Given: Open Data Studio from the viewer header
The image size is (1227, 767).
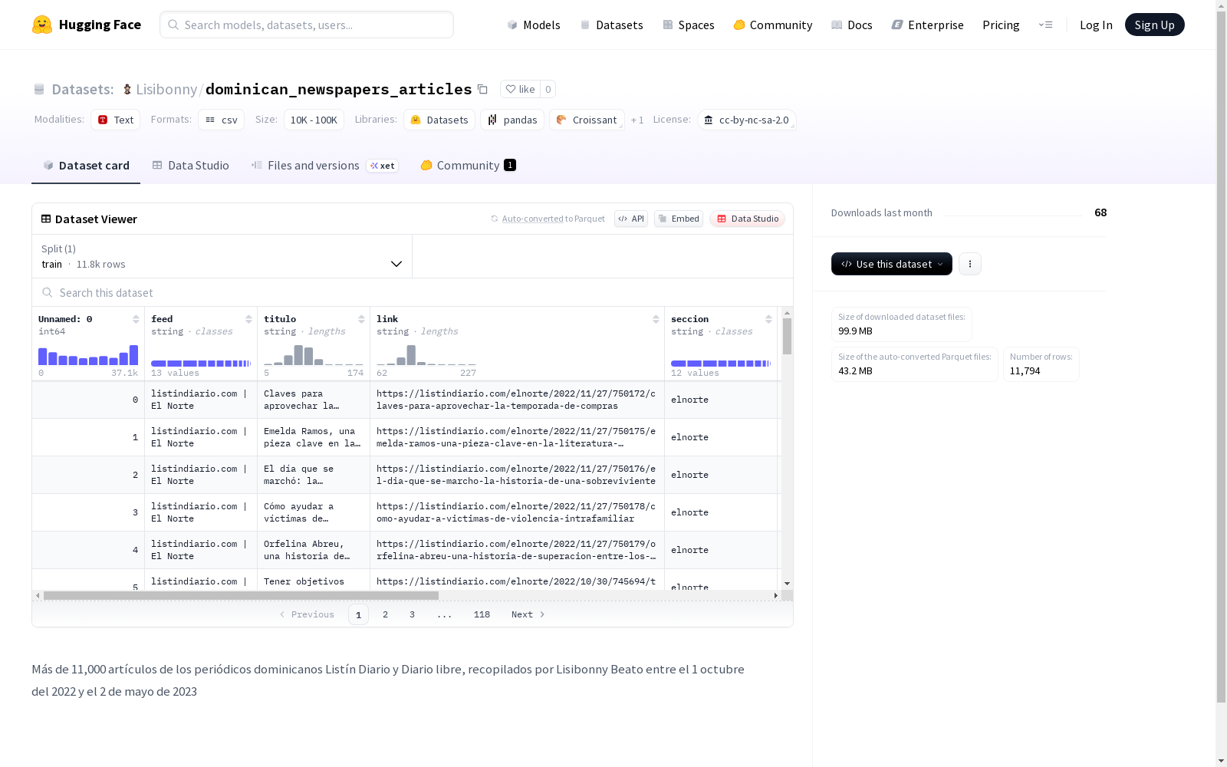Looking at the screenshot, I should pyautogui.click(x=747, y=219).
